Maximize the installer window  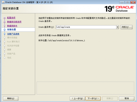(x=127, y=2)
